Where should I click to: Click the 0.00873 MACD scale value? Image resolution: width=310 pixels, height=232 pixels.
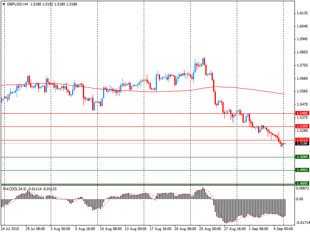302,188
